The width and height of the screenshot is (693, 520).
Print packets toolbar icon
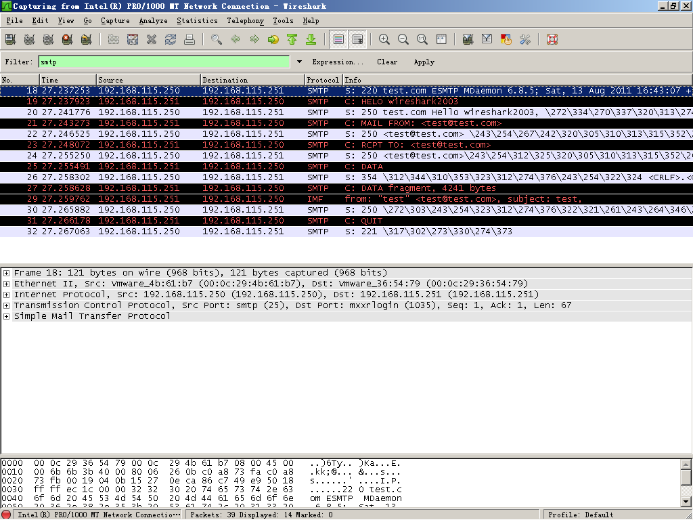[x=189, y=39]
